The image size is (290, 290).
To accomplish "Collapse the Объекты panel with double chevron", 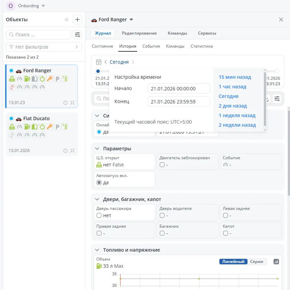I will pyautogui.click(x=67, y=20).
